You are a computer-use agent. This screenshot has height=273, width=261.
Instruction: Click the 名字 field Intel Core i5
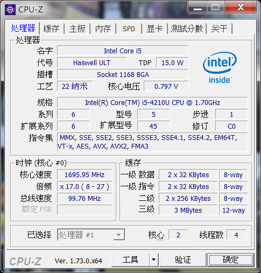coord(123,51)
